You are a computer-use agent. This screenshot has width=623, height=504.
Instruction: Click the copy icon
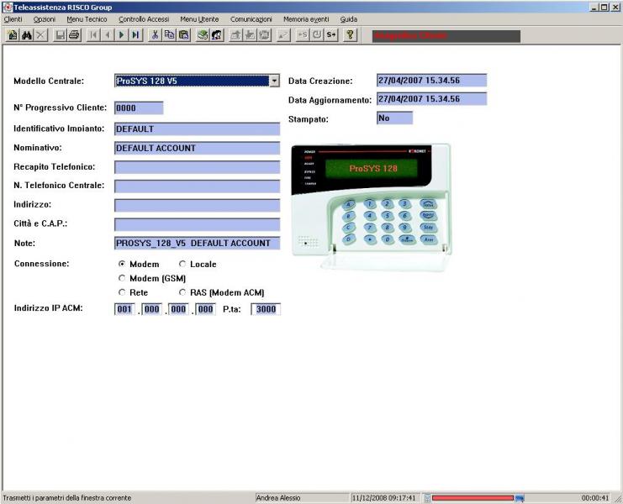click(x=169, y=35)
